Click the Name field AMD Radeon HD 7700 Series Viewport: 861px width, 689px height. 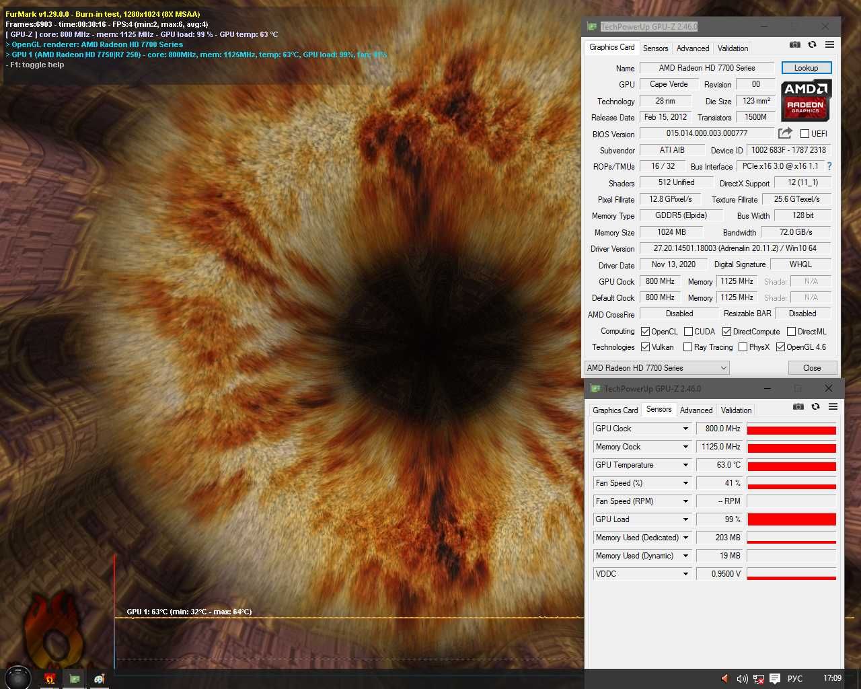tap(707, 68)
